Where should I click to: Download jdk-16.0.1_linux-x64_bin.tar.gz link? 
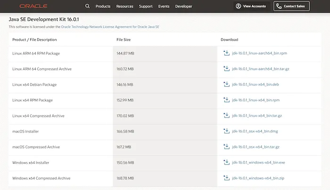[257, 116]
